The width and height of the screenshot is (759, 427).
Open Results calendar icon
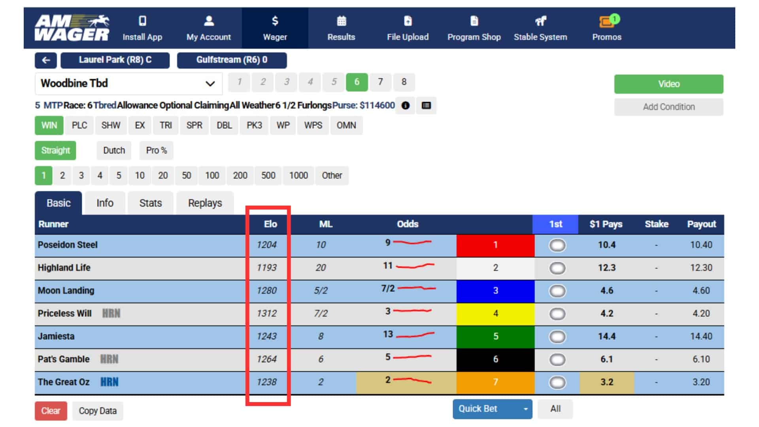[341, 21]
